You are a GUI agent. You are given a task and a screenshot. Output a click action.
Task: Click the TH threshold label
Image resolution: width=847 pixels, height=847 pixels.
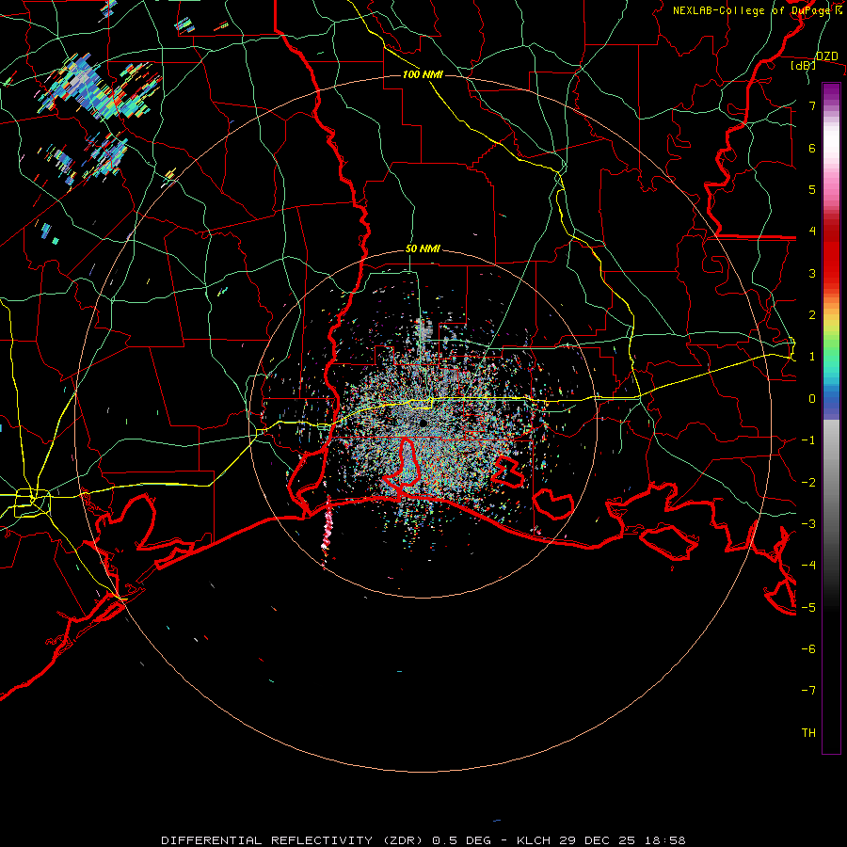coord(808,733)
